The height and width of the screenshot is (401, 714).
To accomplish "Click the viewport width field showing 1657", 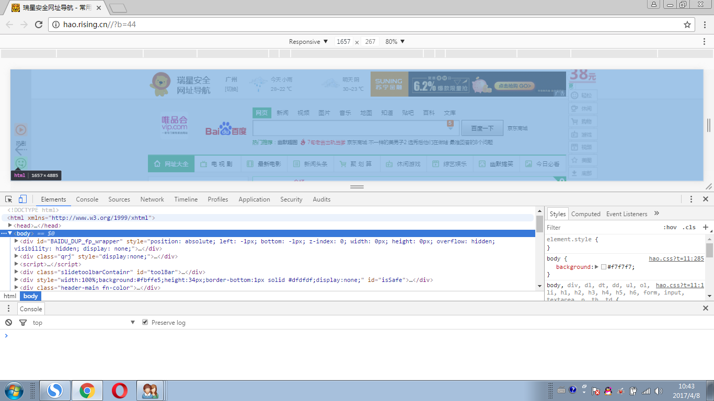I will (343, 42).
